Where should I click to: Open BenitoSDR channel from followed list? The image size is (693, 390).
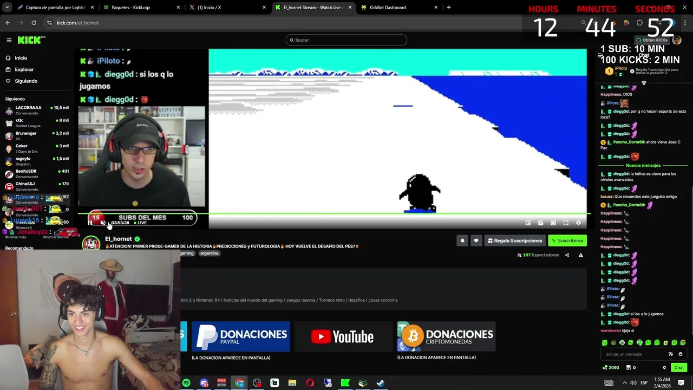[37, 173]
